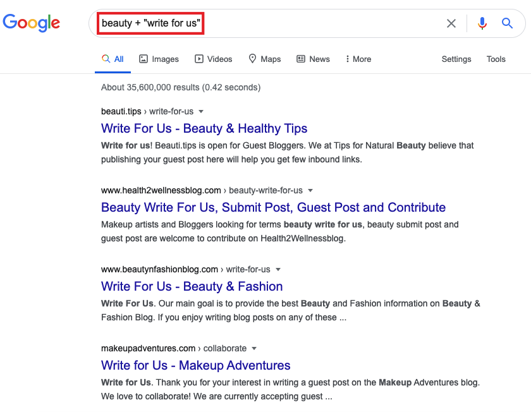531x412 pixels.
Task: Open search Settings
Action: 456,59
